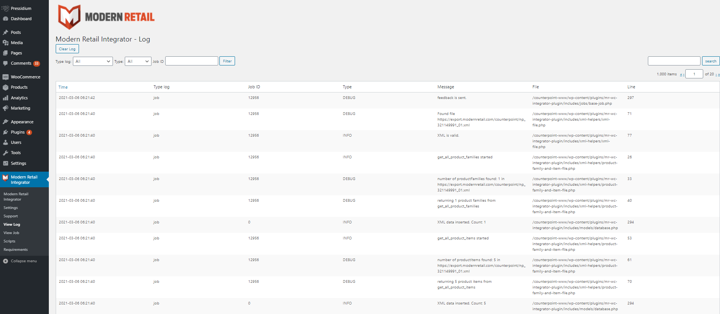Open WooCommerce via its Woo icon

click(5, 77)
